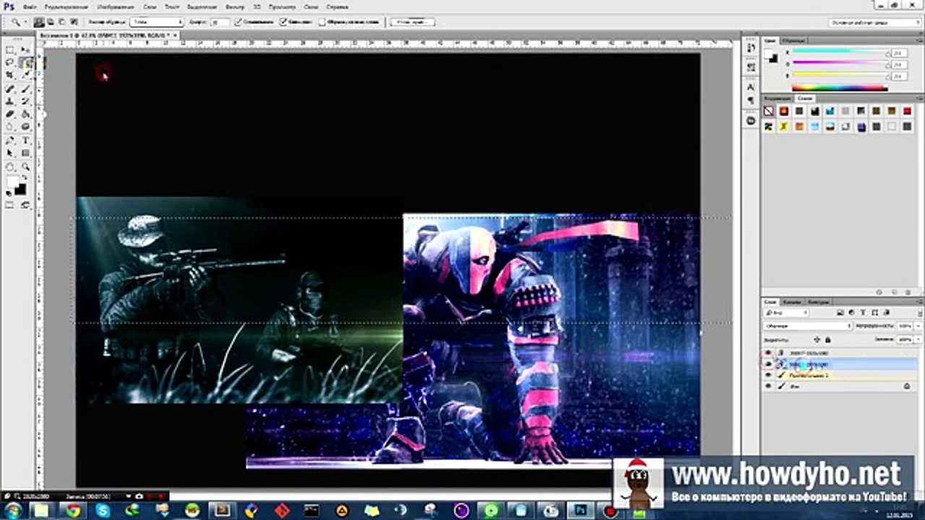Filter layers by pixel layer icon
925x520 pixels.
840,313
